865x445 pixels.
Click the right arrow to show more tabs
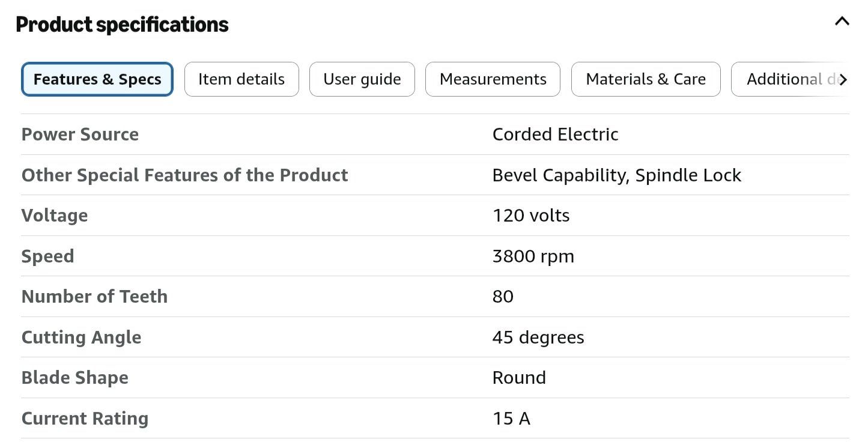click(843, 79)
